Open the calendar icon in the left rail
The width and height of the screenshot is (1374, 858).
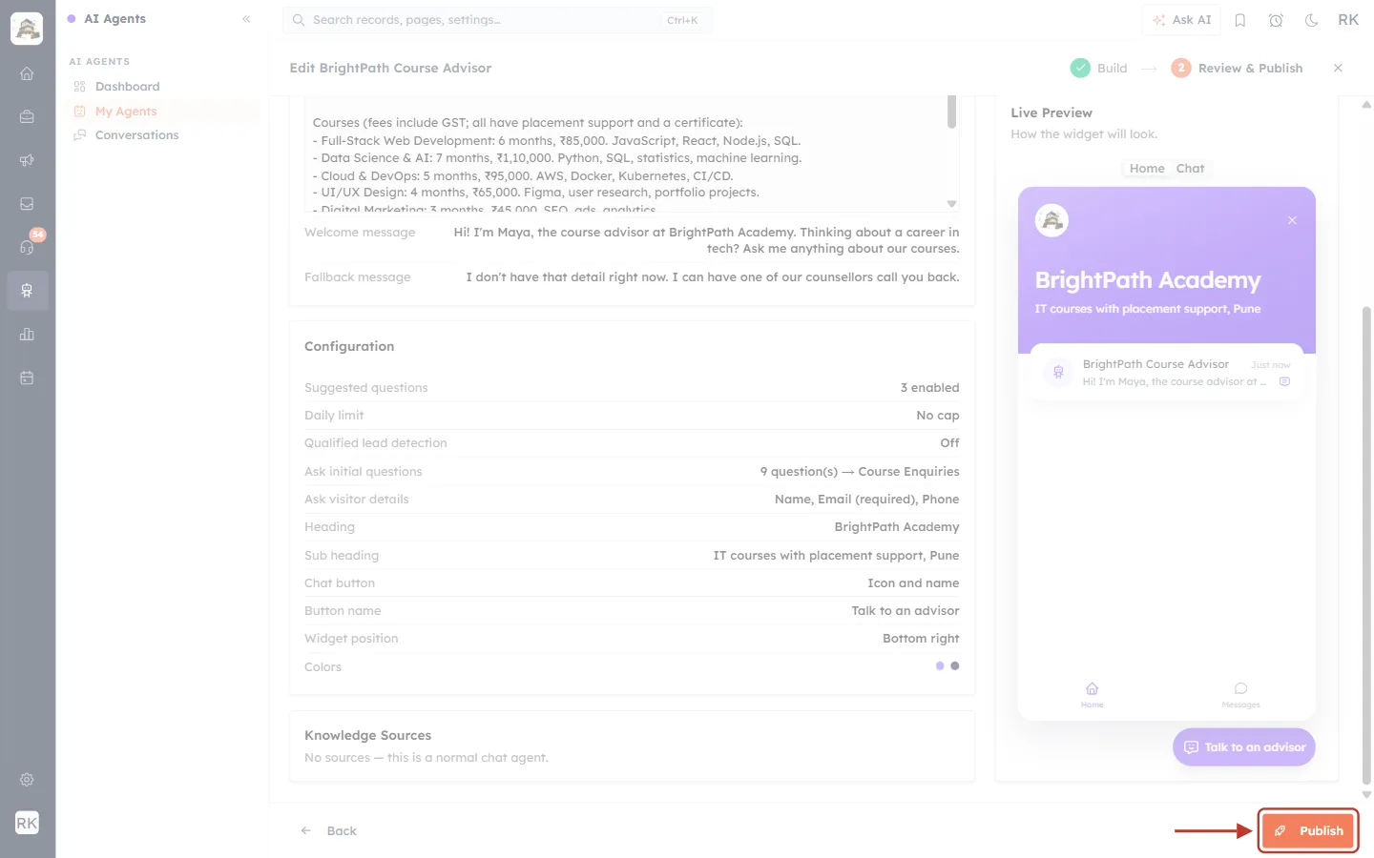(x=27, y=378)
